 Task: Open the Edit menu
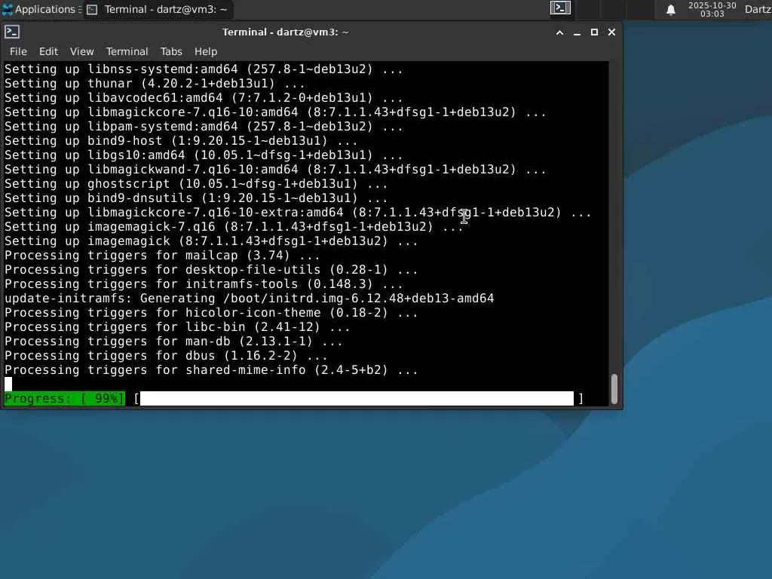click(x=49, y=52)
